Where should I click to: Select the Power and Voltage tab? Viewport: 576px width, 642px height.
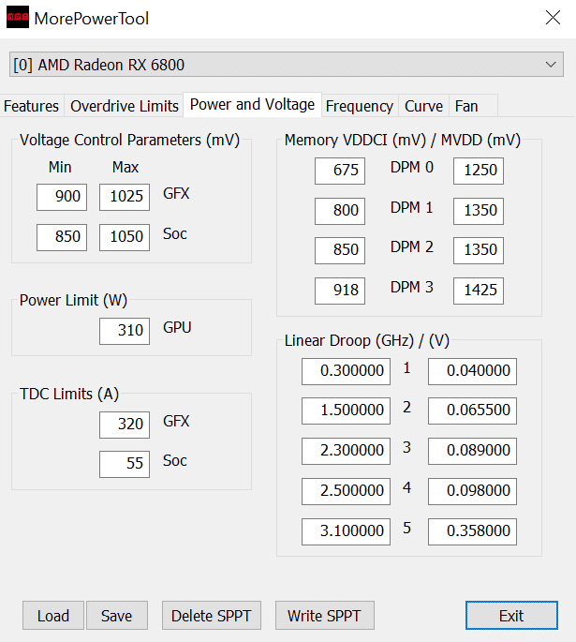point(252,105)
